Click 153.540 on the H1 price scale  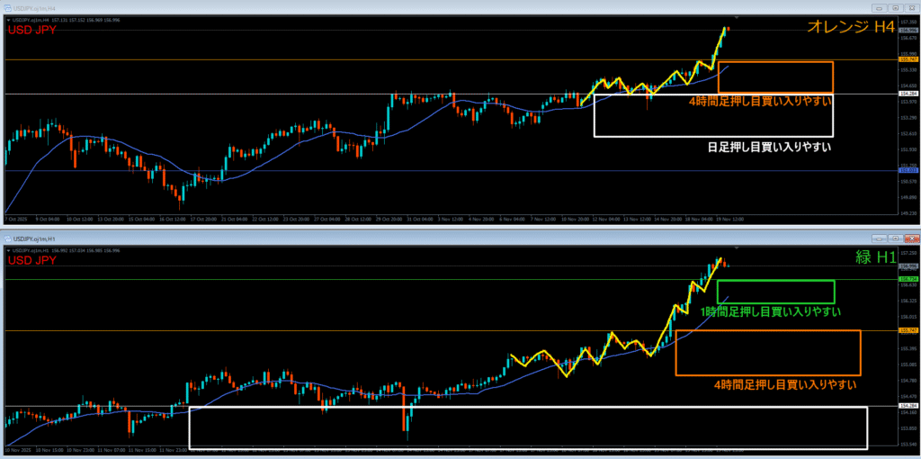[x=908, y=444]
